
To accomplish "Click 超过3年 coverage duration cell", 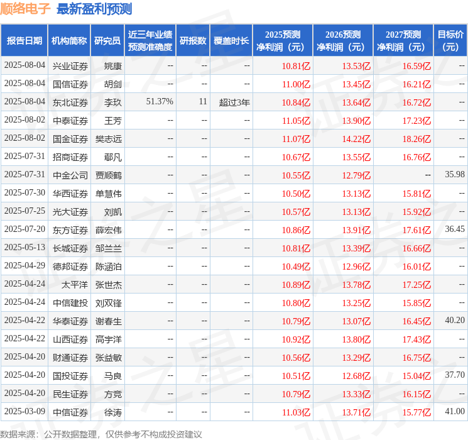I will click(234, 102).
